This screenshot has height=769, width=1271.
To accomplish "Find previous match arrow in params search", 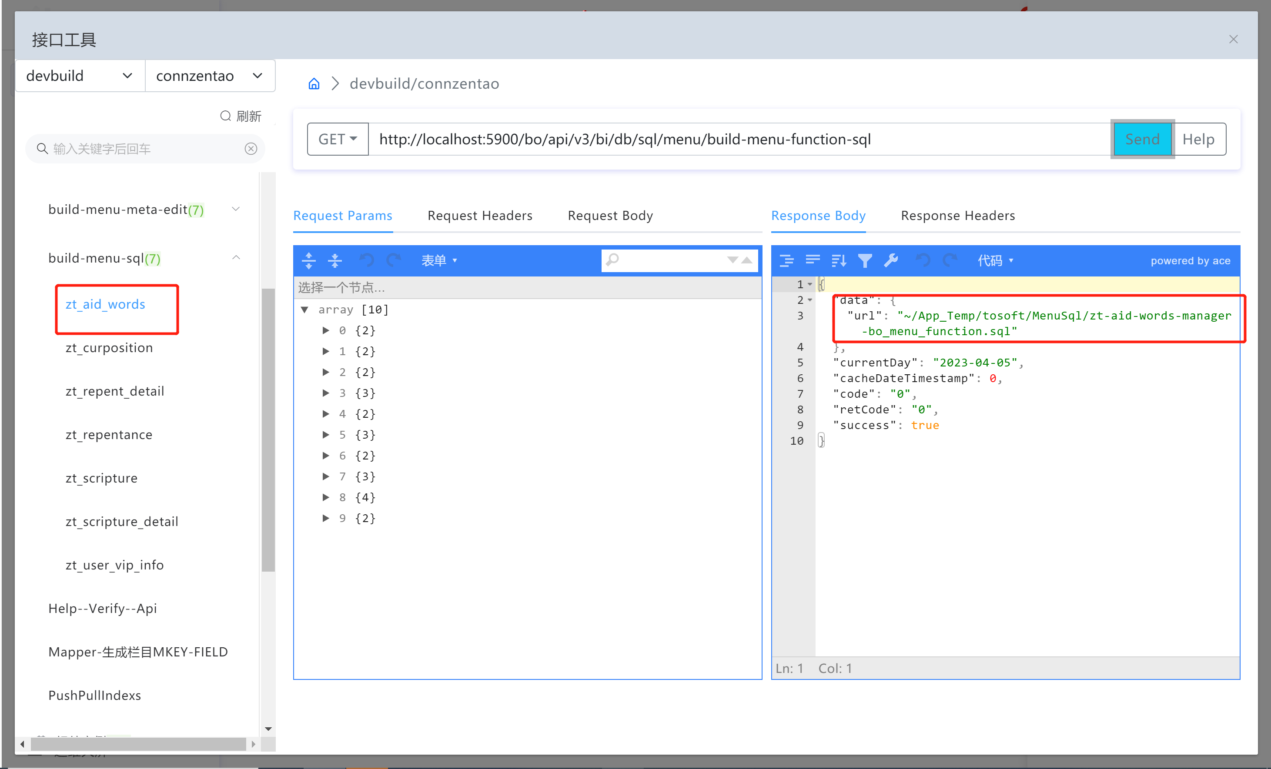I will [746, 260].
